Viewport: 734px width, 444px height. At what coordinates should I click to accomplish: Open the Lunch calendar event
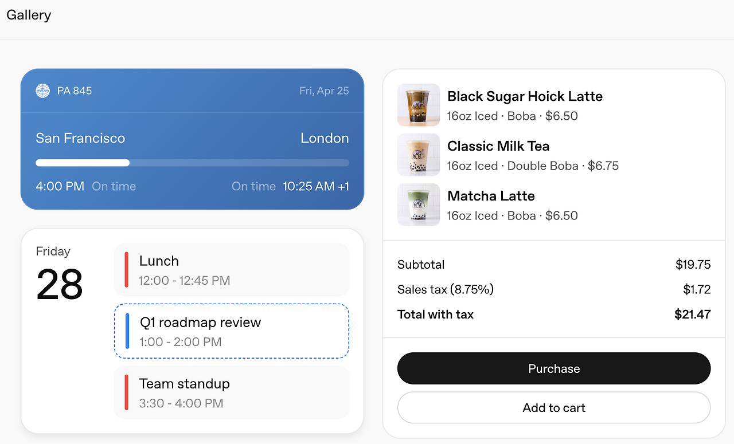[232, 270]
